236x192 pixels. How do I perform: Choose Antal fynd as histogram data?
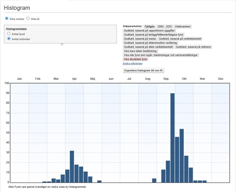9,34
